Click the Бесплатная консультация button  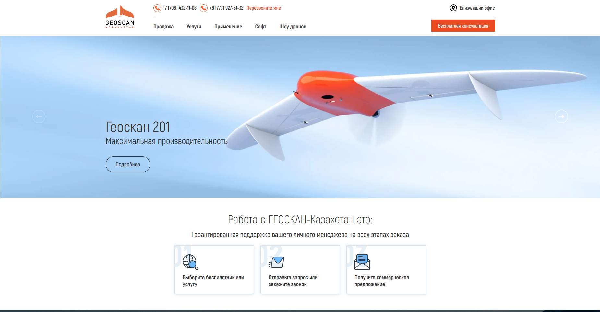(463, 26)
